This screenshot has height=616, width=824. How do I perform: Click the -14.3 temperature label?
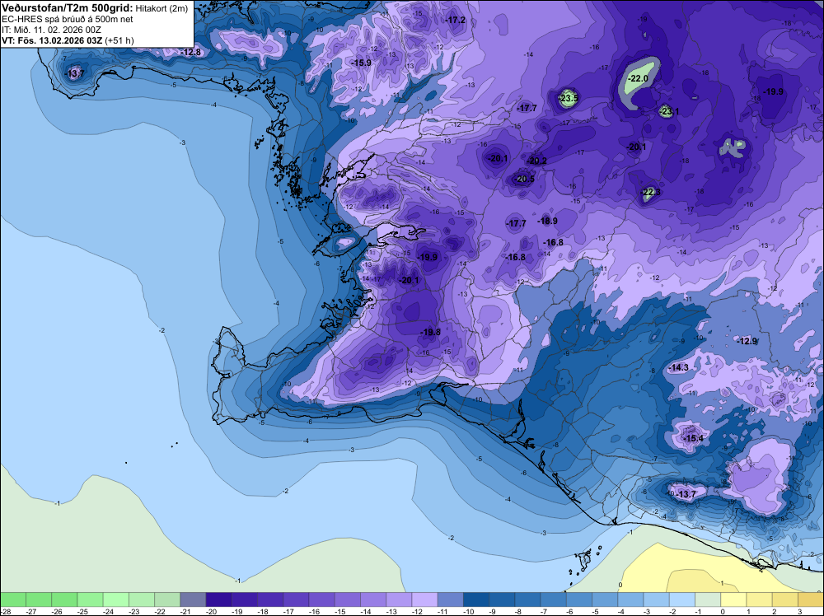(678, 367)
